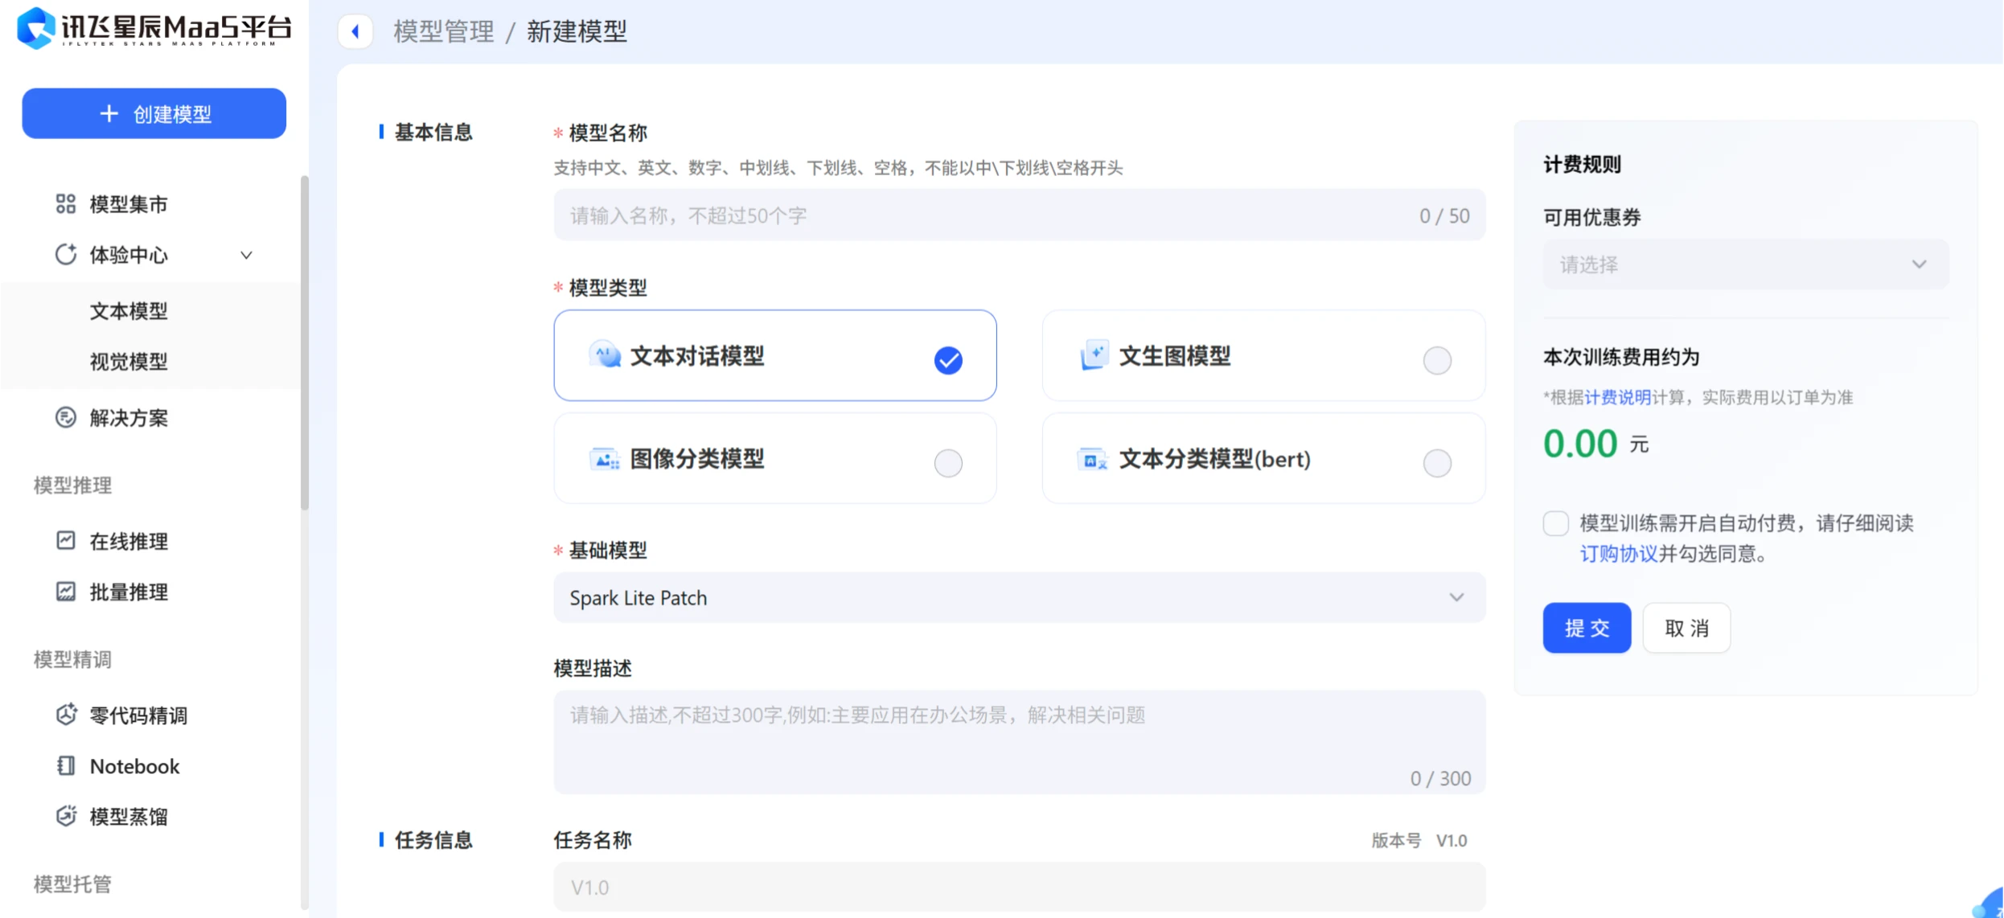Open the 可用优惠券 coupon dropdown
This screenshot has height=918, width=2004.
[x=1743, y=264]
